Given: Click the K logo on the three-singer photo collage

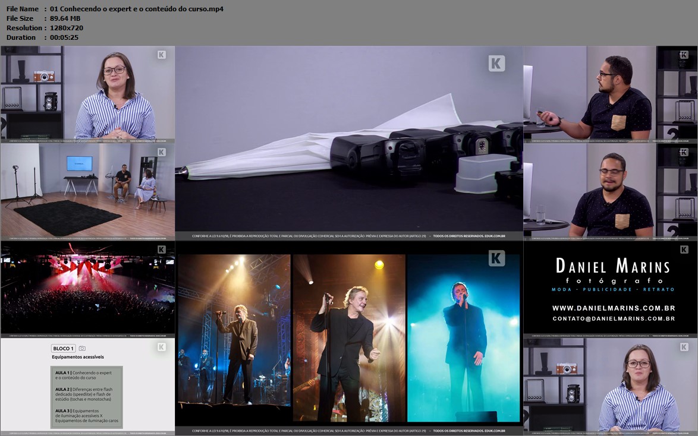Looking at the screenshot, I should pyautogui.click(x=496, y=258).
